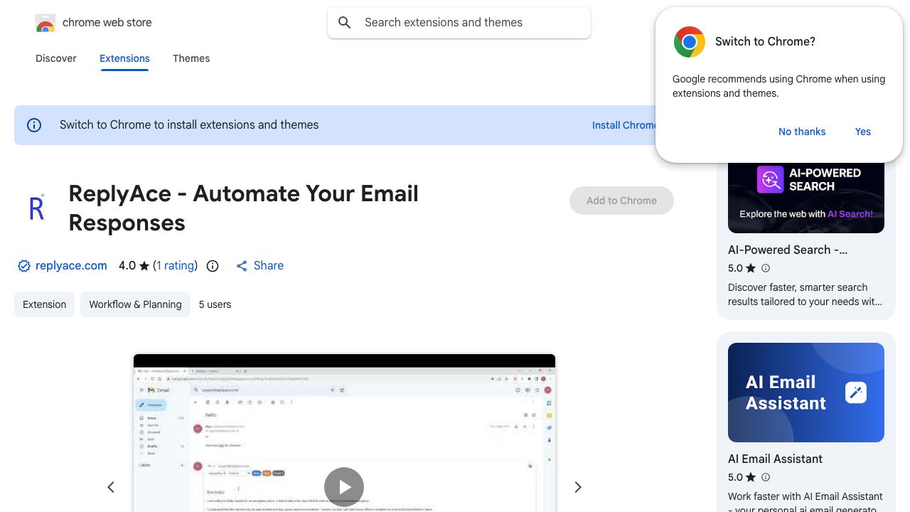Click the verified badge next to replyace.com

24,266
